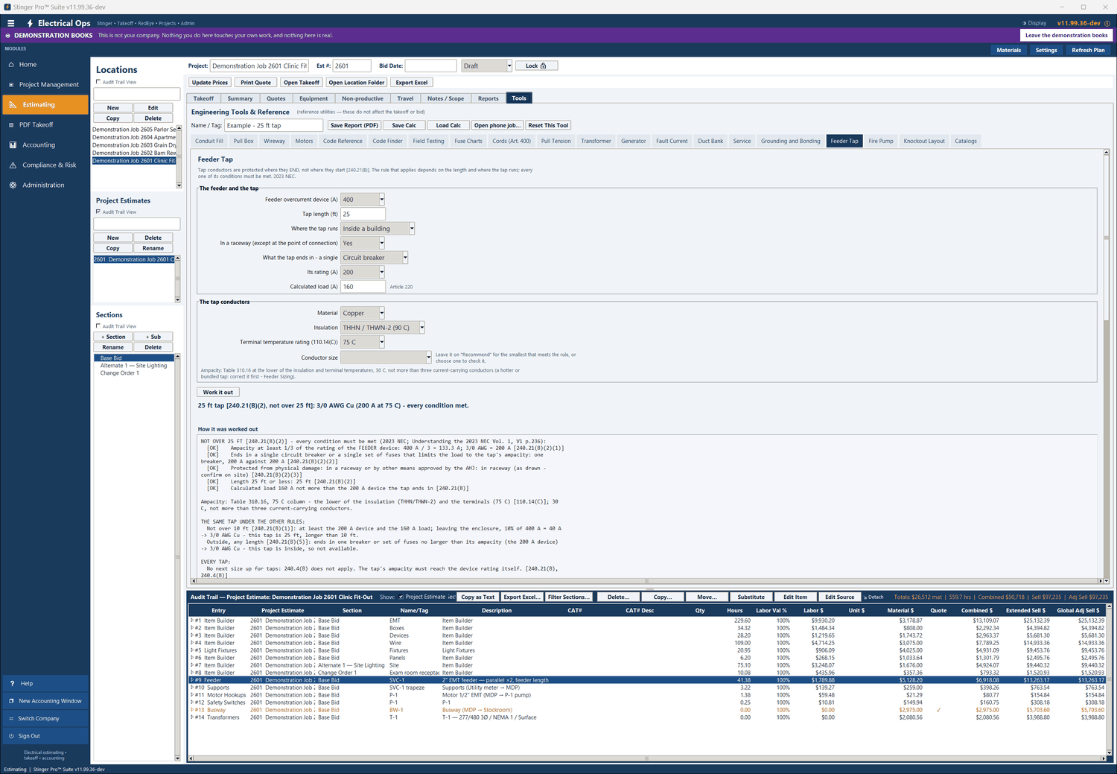Toggle Project Estimate show checkbox
Image resolution: width=1117 pixels, height=774 pixels.
click(401, 597)
